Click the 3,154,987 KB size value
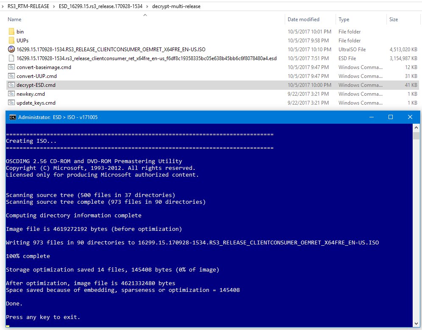Screen dimensions: 422x330 403,58
